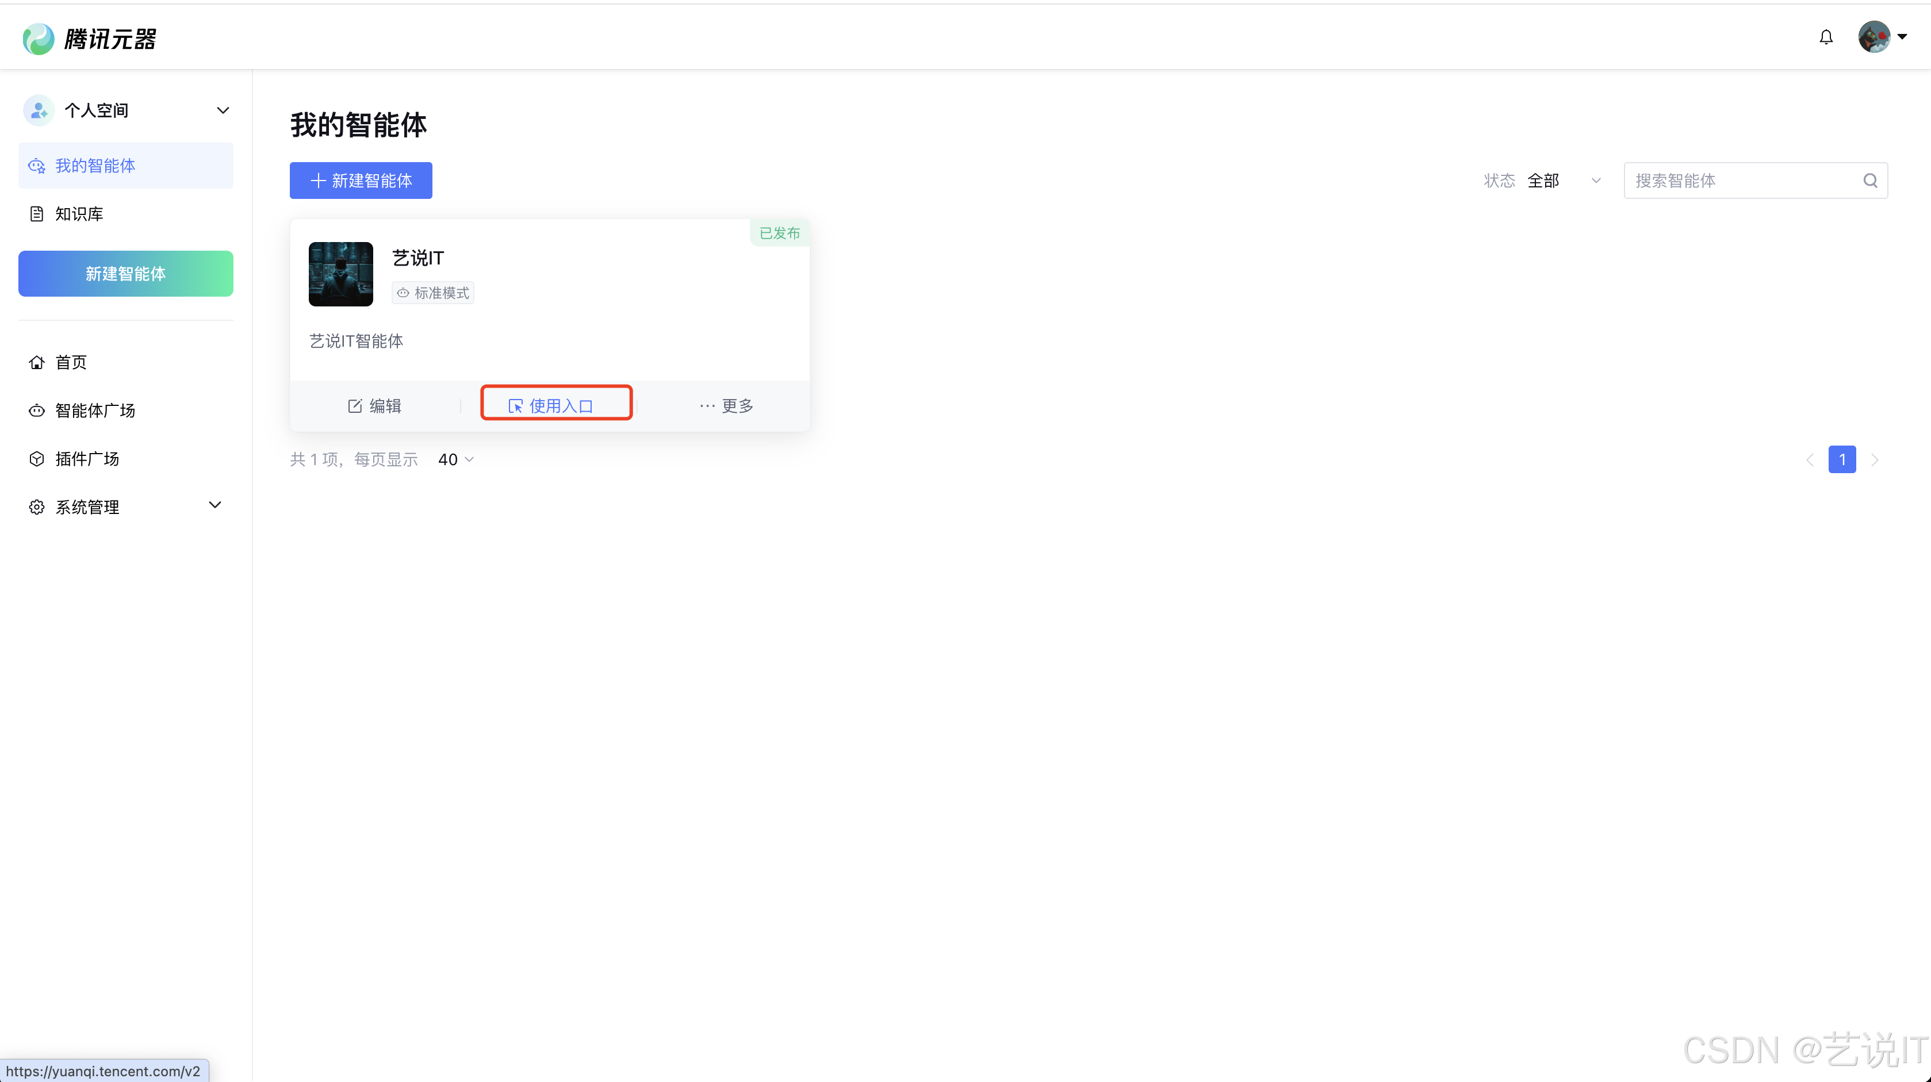1931x1082 pixels.
Task: Click the 搜索智能体 input field
Action: [x=1739, y=181]
